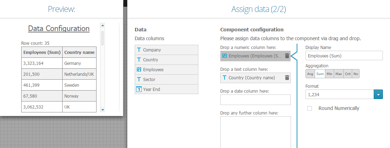
Task: Click the empty date column drop zone
Action: coord(255,100)
